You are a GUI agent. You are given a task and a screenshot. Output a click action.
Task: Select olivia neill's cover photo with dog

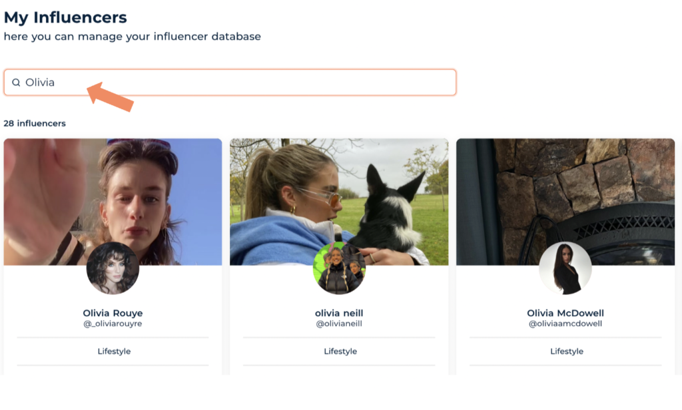[339, 193]
